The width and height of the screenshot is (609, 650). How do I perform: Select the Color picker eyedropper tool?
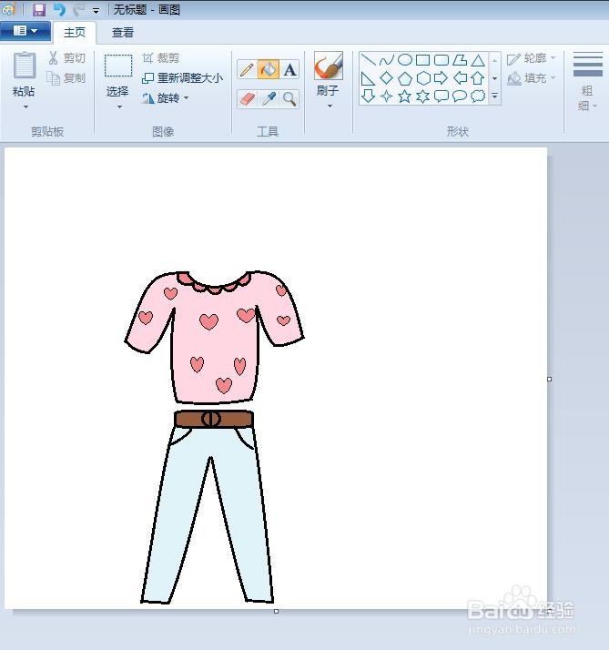pyautogui.click(x=269, y=99)
